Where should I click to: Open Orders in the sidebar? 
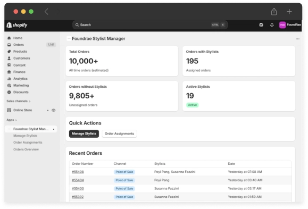click(19, 45)
